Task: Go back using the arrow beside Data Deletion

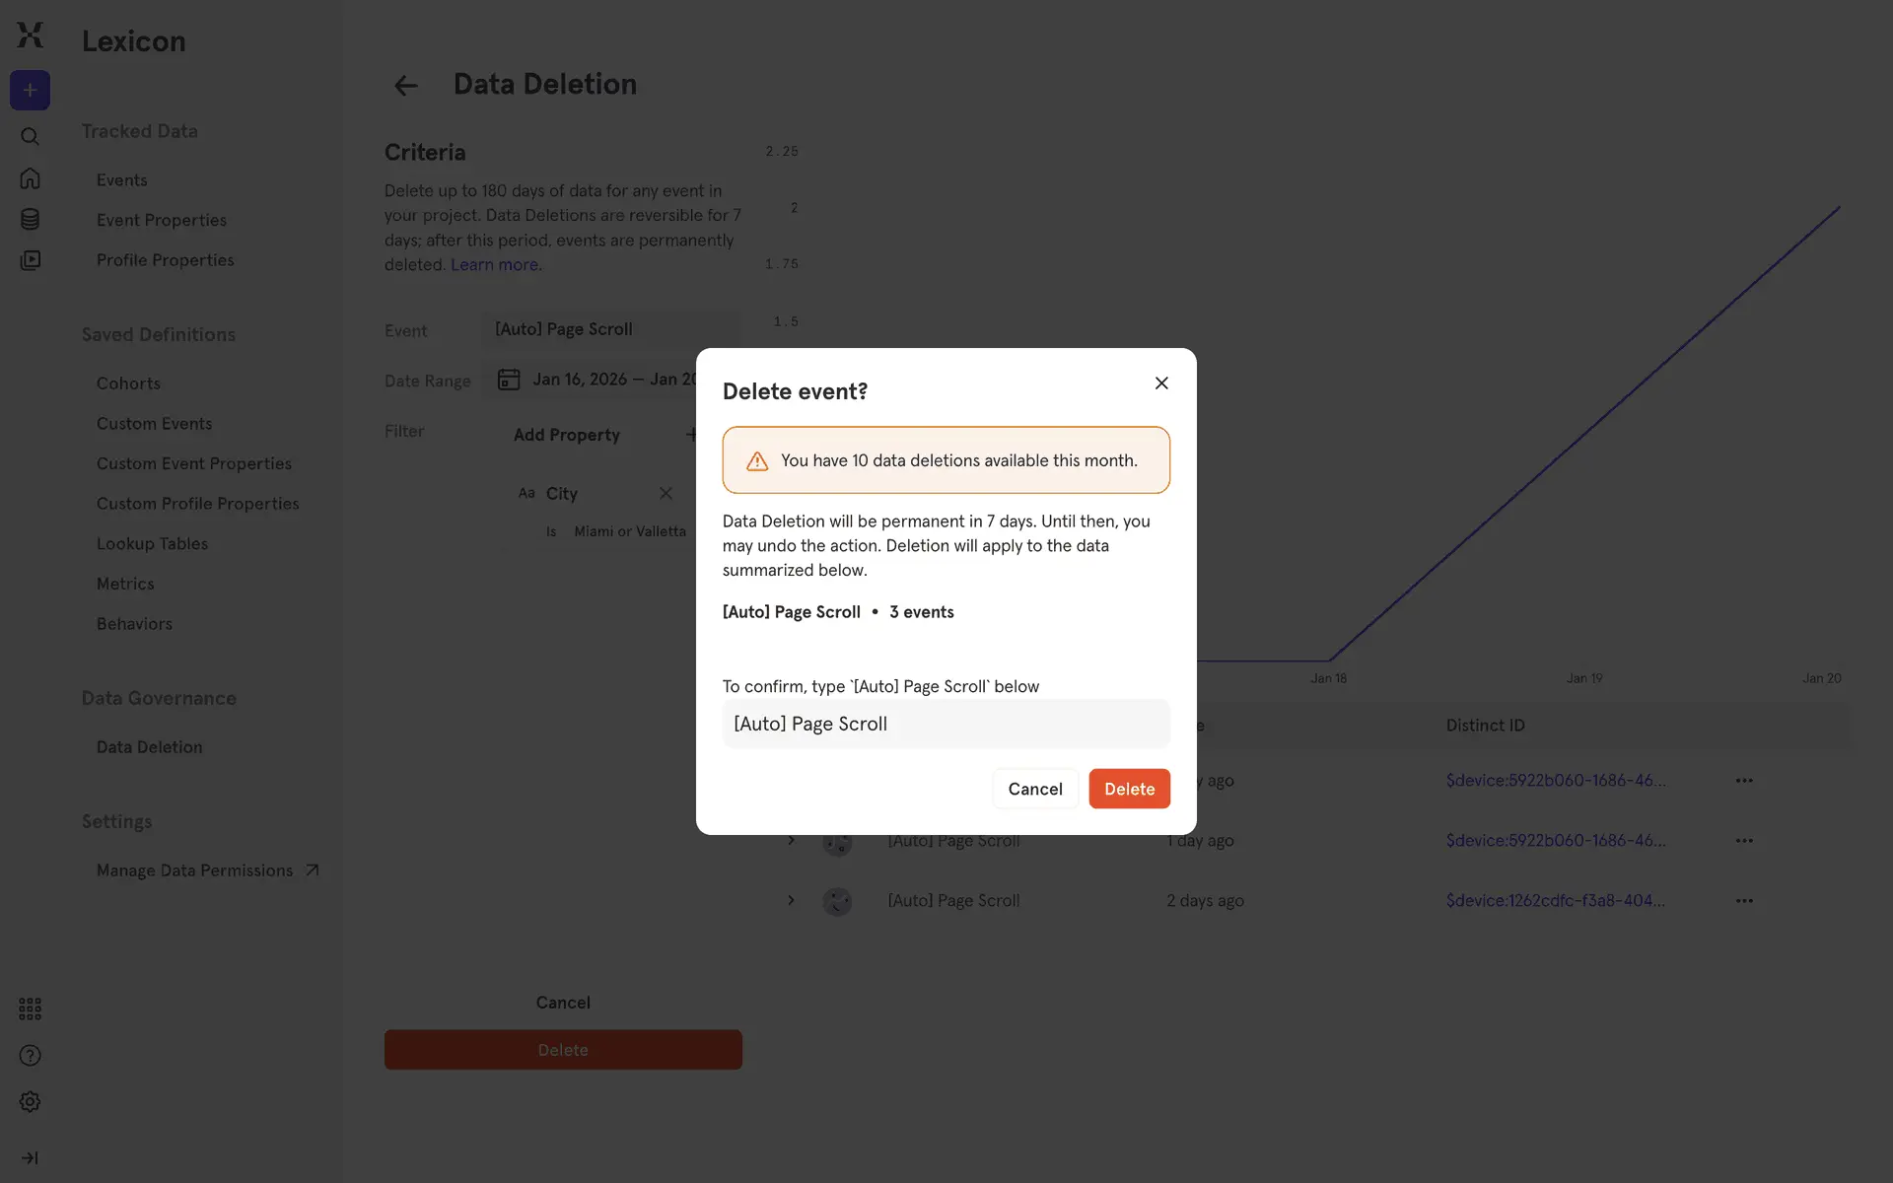Action: [x=405, y=86]
